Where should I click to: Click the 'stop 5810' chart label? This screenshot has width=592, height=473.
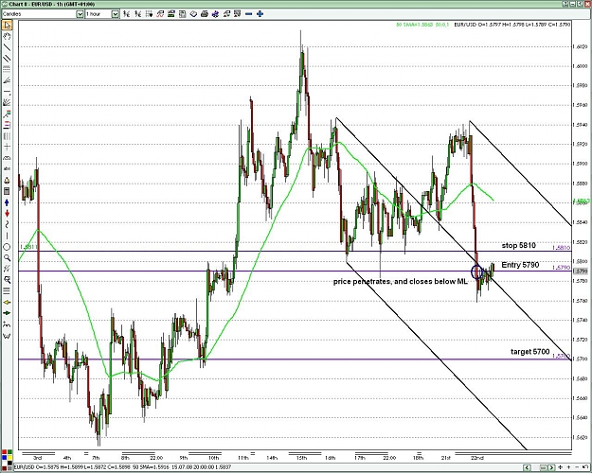pyautogui.click(x=518, y=246)
